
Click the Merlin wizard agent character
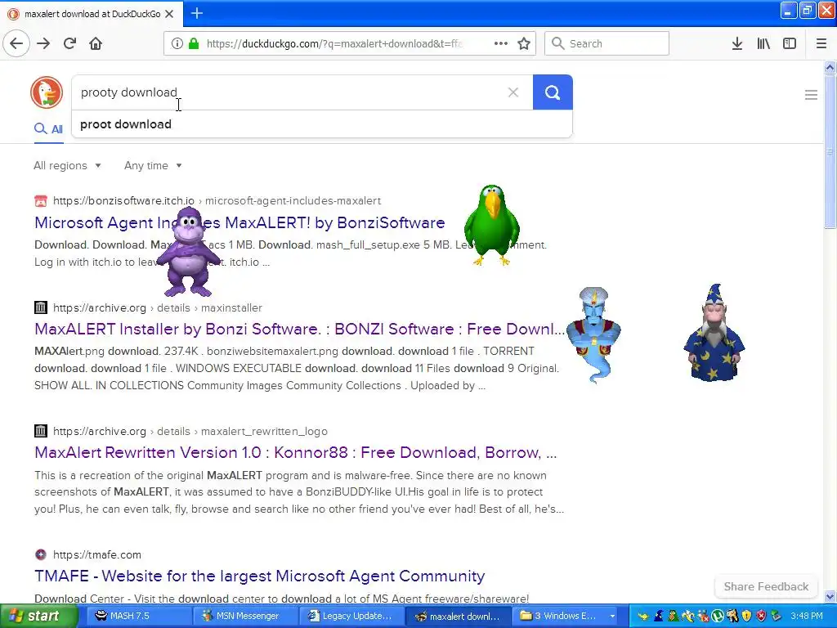714,332
